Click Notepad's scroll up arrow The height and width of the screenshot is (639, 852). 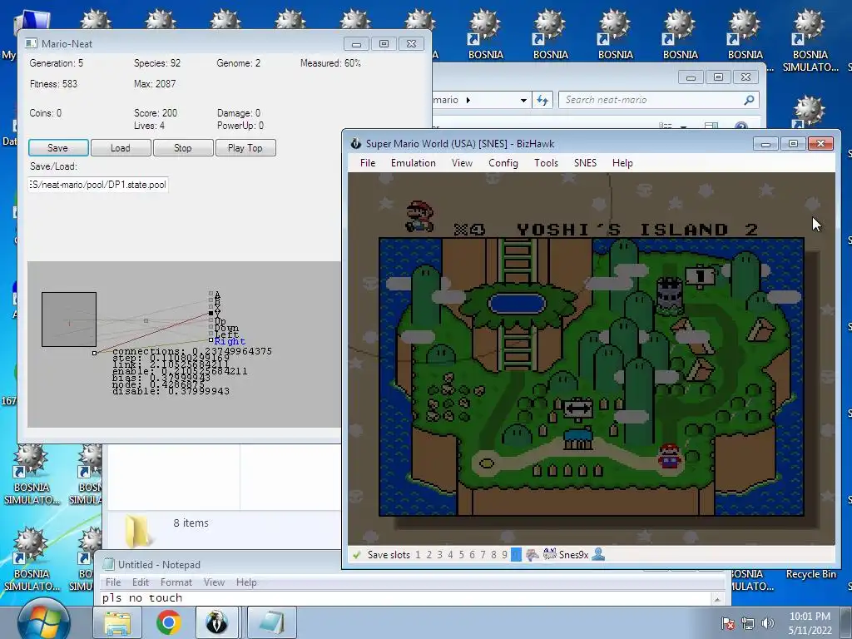coord(717,599)
